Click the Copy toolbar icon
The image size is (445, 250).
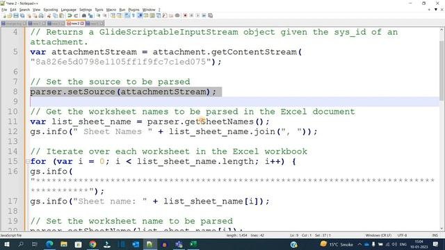pos(55,15)
